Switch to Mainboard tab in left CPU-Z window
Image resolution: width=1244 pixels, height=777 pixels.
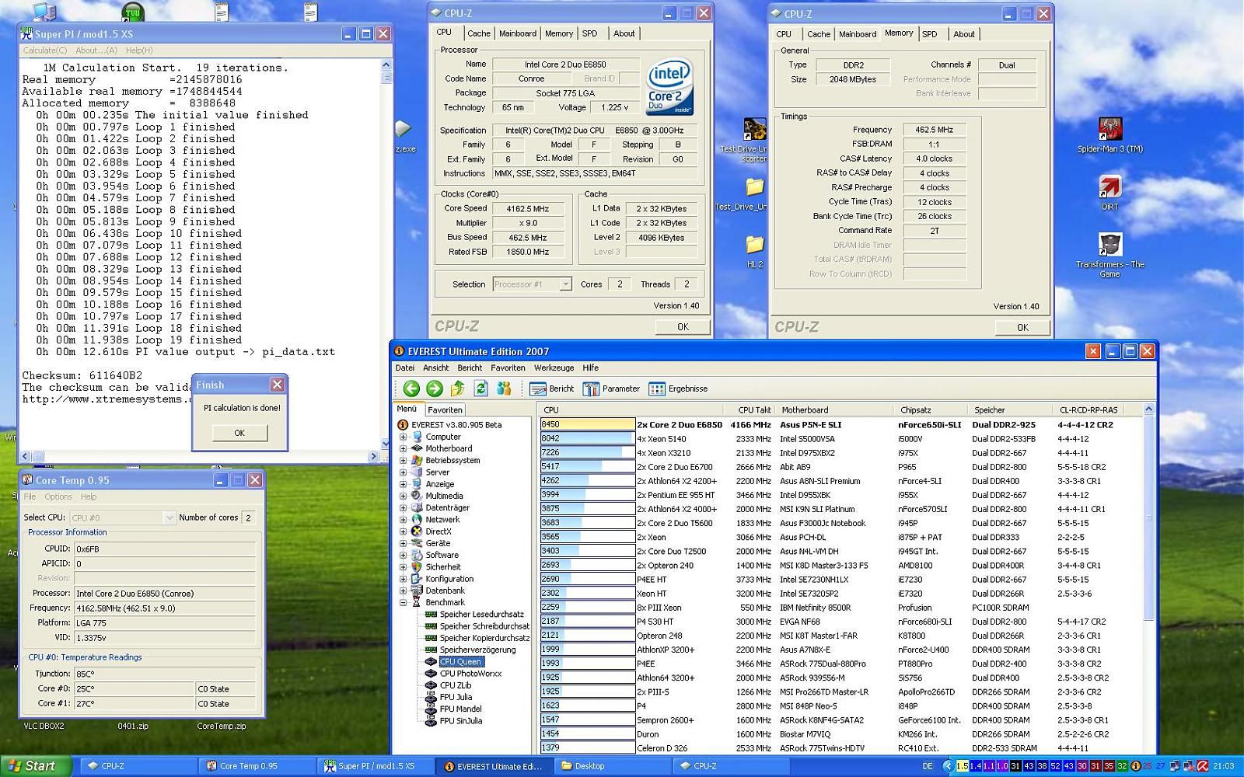click(x=518, y=33)
